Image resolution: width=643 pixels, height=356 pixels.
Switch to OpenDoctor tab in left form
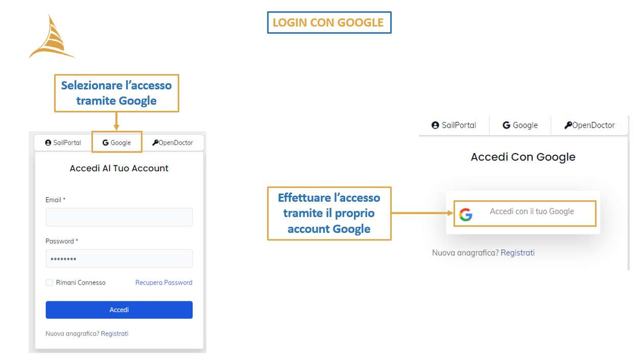[x=173, y=143]
